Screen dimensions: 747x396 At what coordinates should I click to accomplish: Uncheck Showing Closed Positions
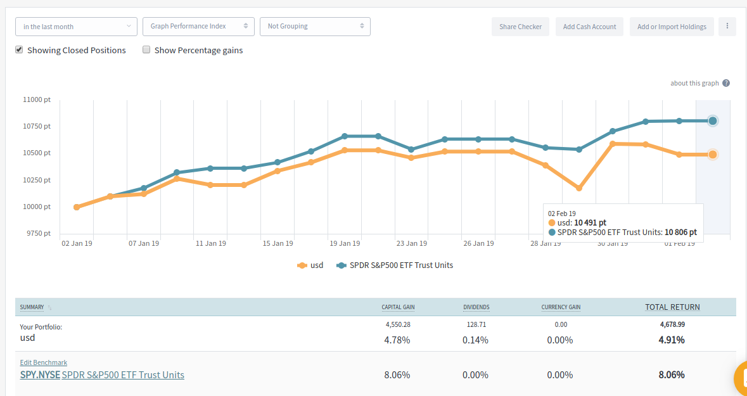tap(20, 50)
